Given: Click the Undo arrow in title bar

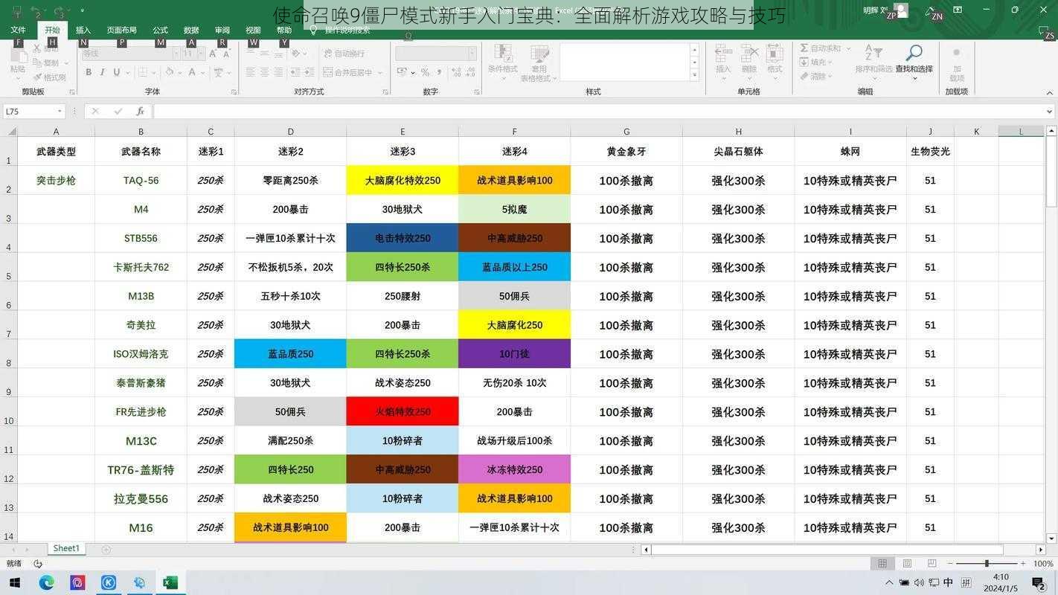Looking at the screenshot, I should [x=36, y=11].
